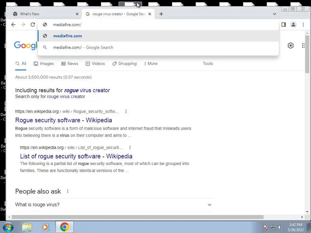The height and width of the screenshot is (233, 311).
Task: Open the Chrome three-dot menu
Action: point(303,25)
